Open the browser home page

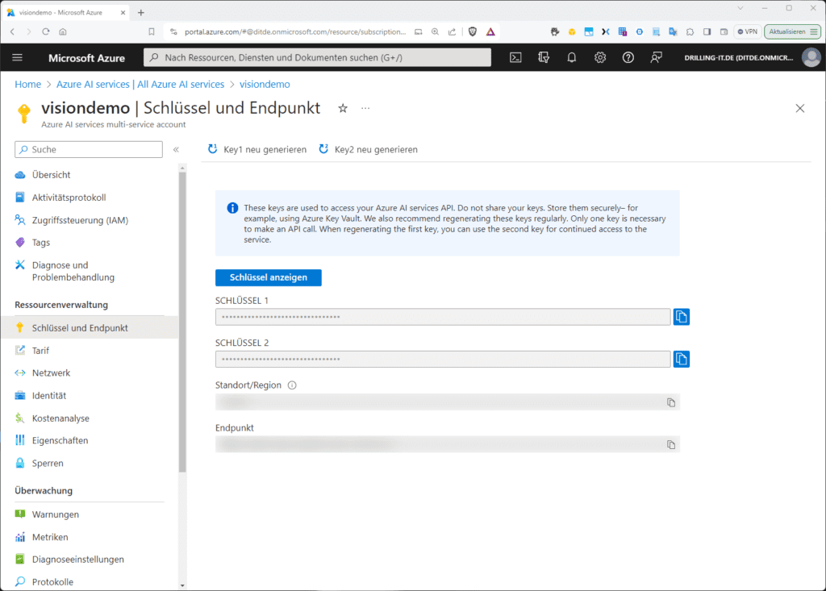click(x=63, y=31)
